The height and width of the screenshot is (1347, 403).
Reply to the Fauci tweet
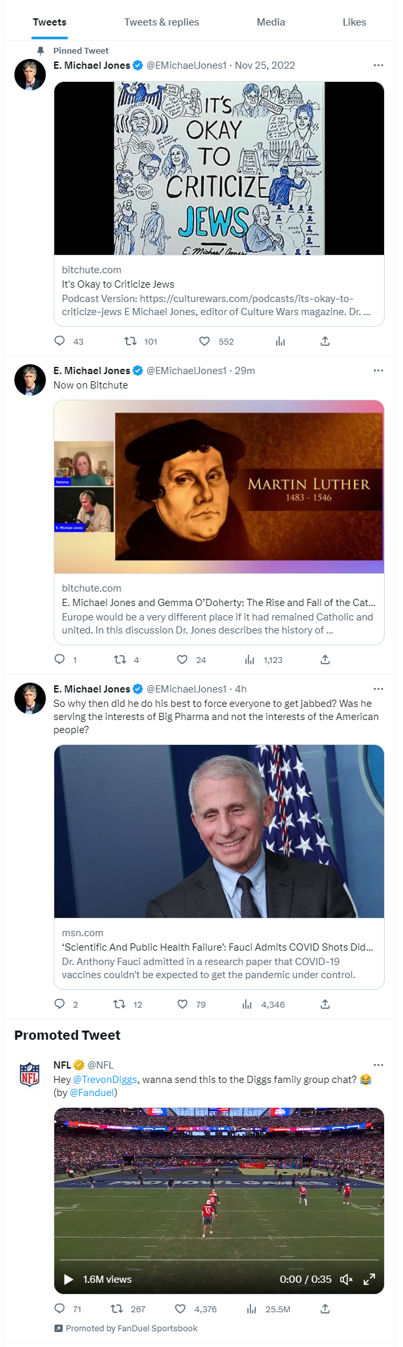pyautogui.click(x=60, y=1004)
